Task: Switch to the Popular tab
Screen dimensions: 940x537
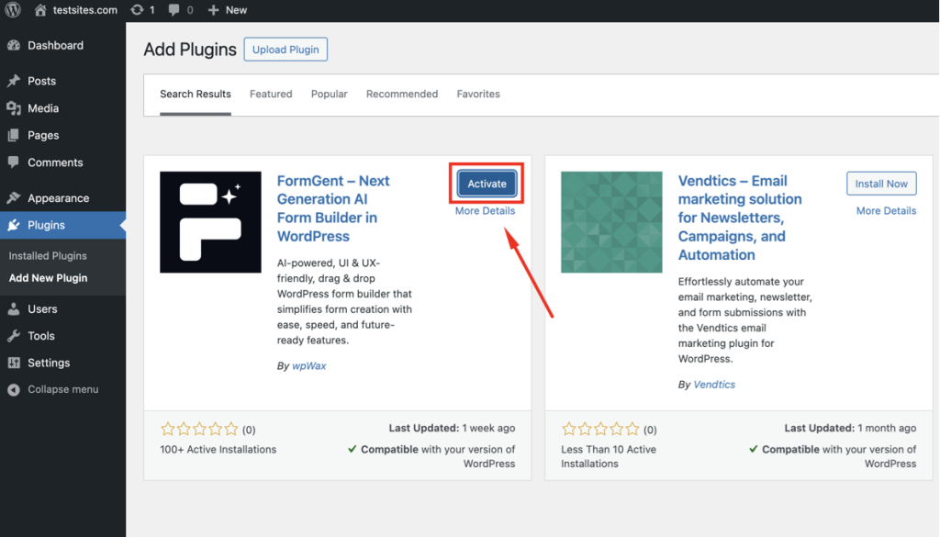Action: coord(330,95)
